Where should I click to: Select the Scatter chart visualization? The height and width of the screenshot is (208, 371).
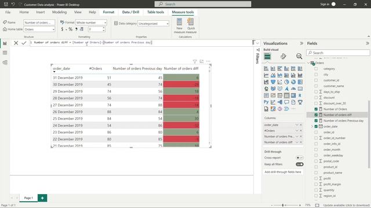coord(279,82)
